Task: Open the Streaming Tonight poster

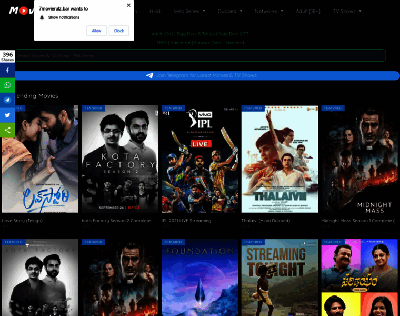Action: (x=279, y=278)
